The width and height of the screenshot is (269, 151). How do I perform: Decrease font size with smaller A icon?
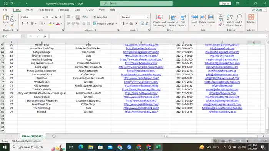click(61, 17)
